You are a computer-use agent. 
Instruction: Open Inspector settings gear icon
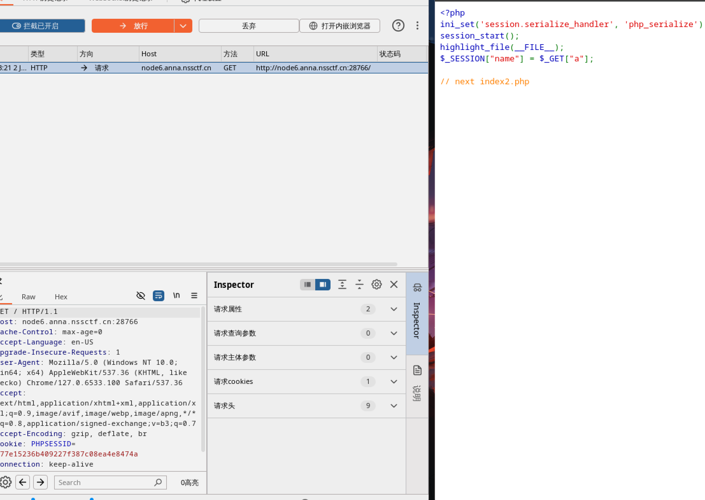coord(376,284)
